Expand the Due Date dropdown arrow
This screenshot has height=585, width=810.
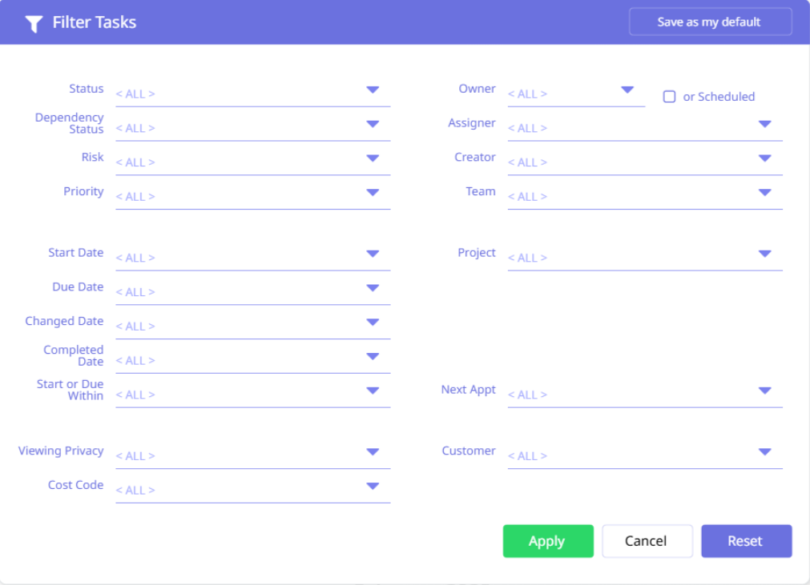point(373,288)
